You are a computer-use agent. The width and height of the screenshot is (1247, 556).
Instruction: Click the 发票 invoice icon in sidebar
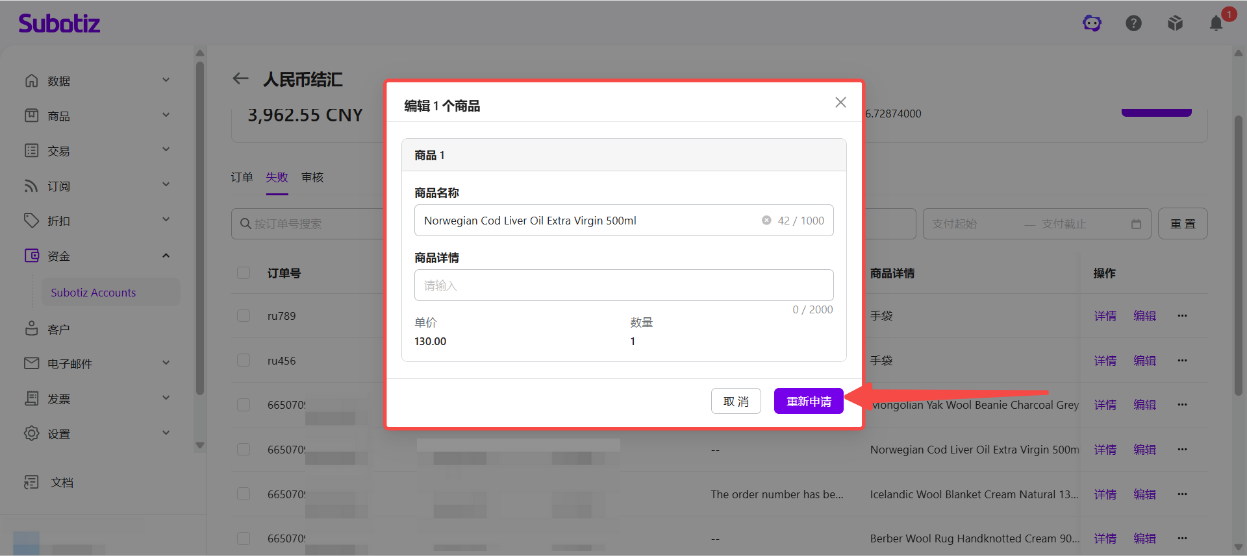pyautogui.click(x=31, y=398)
